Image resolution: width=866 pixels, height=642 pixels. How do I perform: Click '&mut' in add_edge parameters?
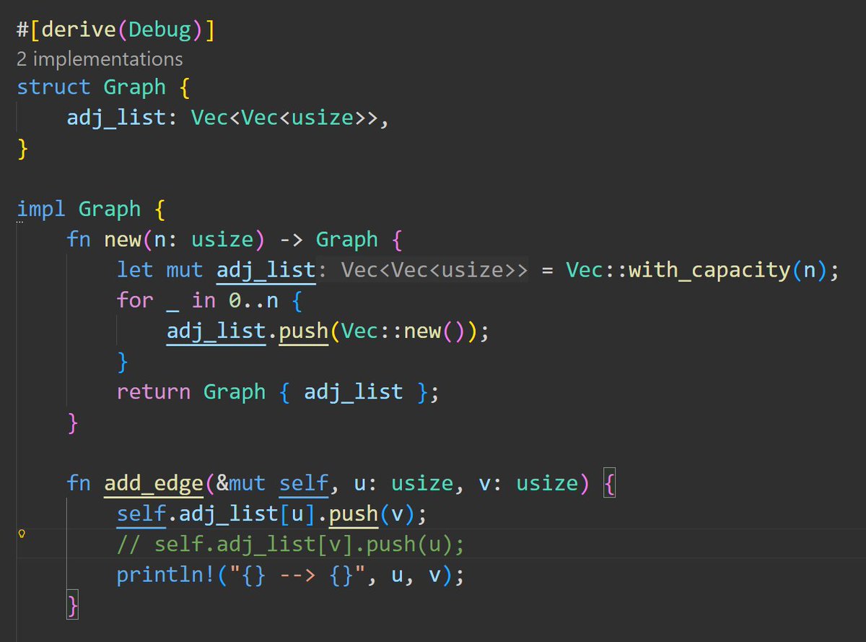[x=242, y=483]
